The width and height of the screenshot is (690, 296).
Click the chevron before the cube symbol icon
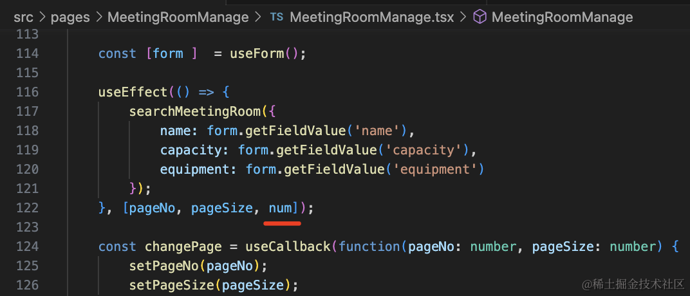463,17
